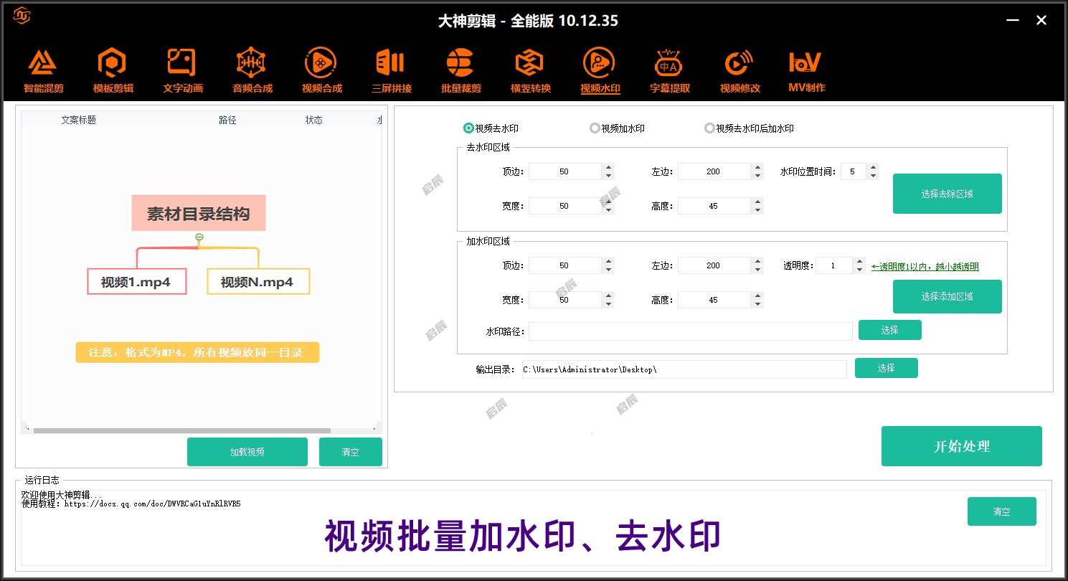Screen dimensions: 1068x581
Task: Increase 透明度 value with up arrow
Action: click(859, 262)
